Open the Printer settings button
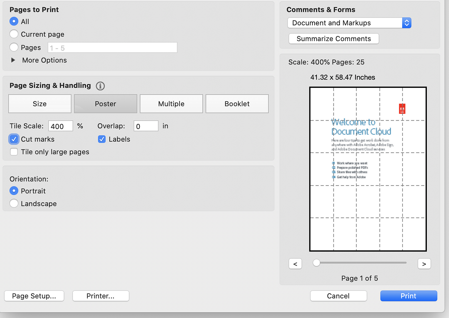This screenshot has height=318, width=449. (101, 296)
